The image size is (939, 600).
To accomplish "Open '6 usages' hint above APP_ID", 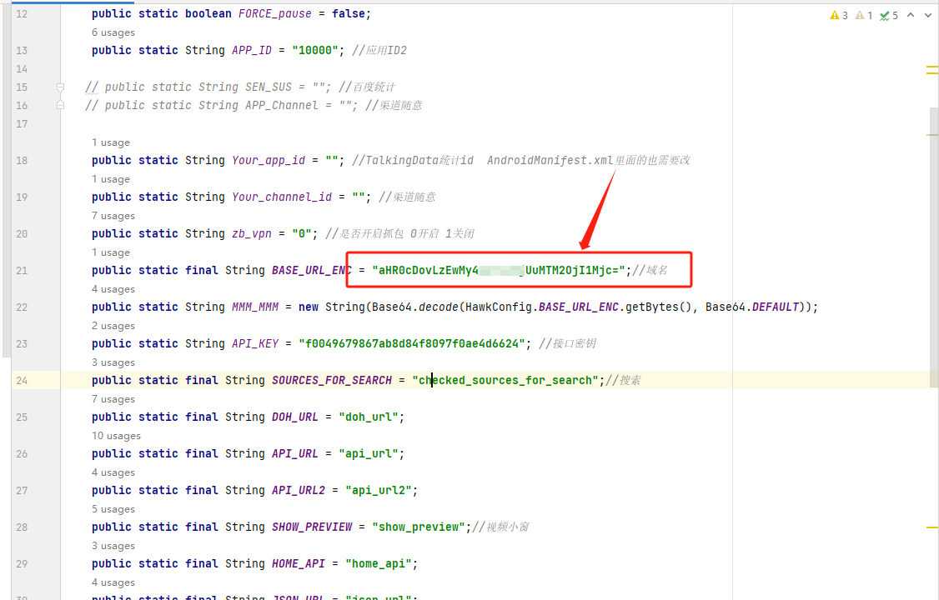I will point(113,32).
